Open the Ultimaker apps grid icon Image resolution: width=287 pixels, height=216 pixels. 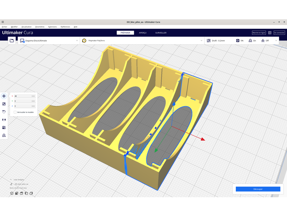click(x=270, y=33)
